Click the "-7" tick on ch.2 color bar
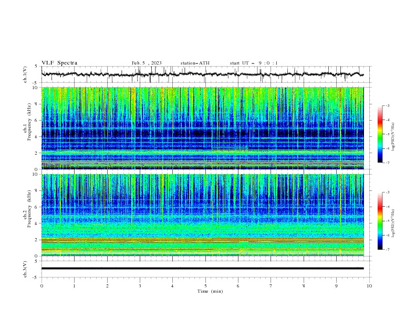Viewport: 416px width, 321px height. click(x=387, y=250)
